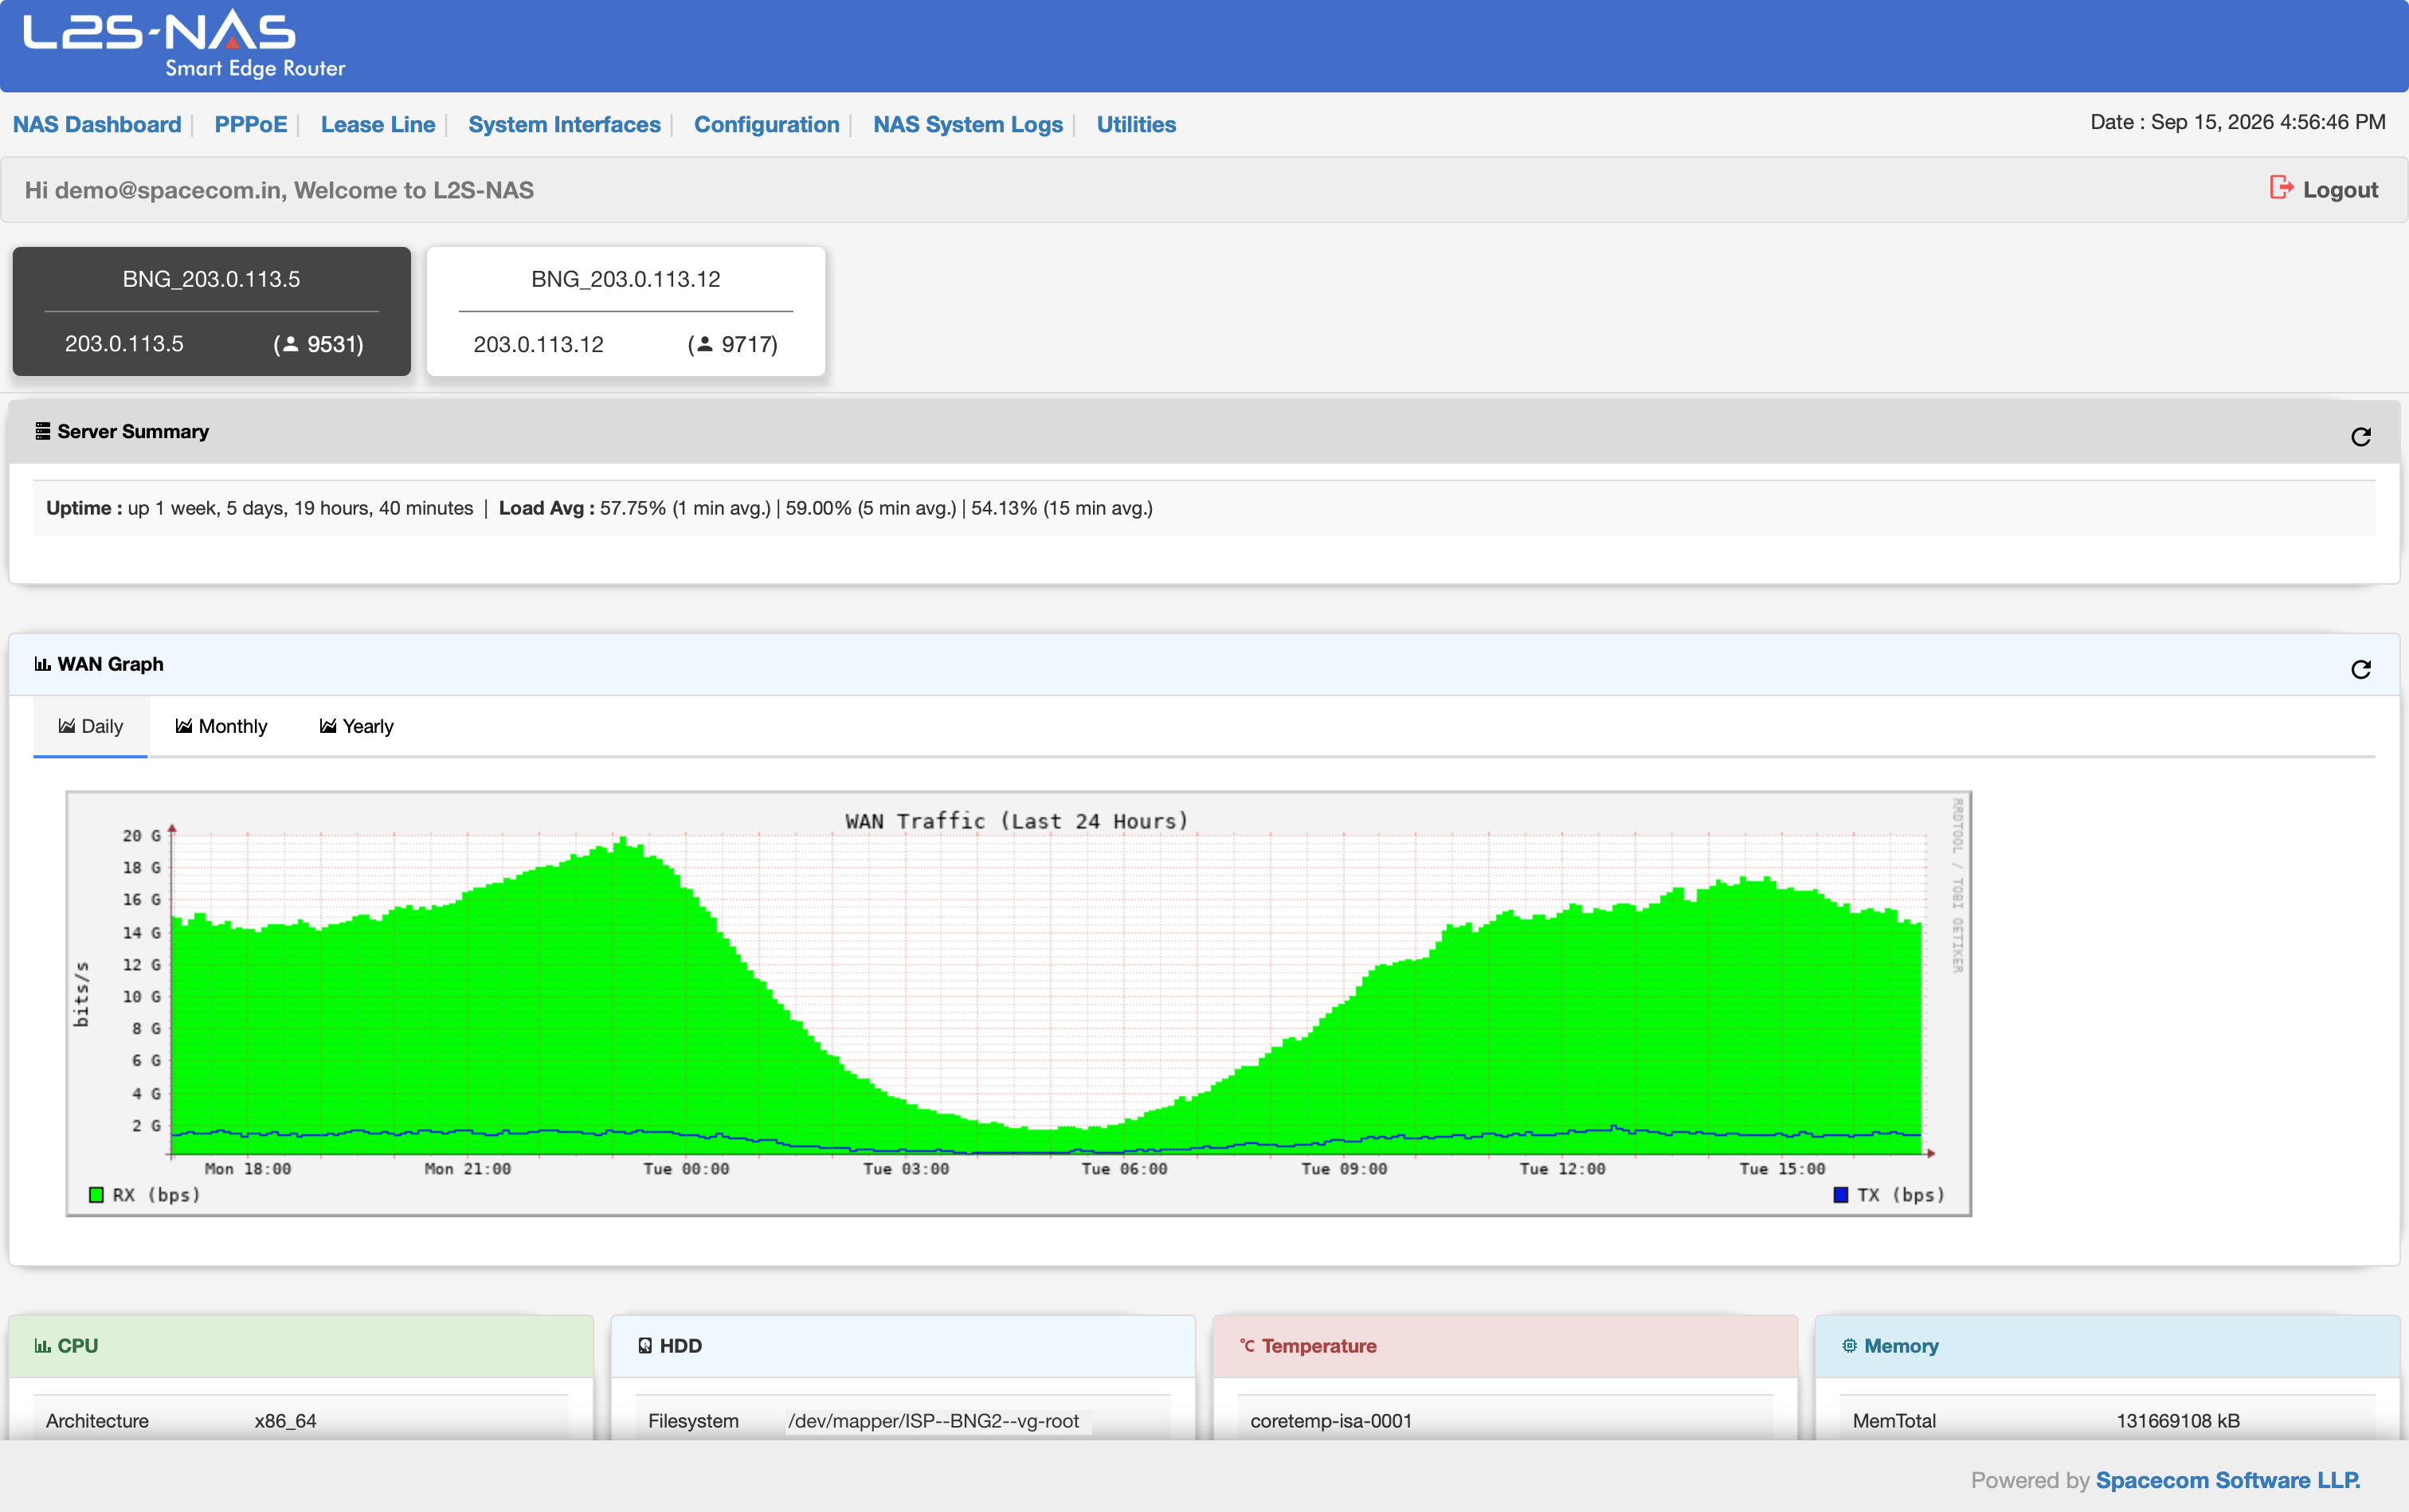Click the CPU panel chart icon
2409x1512 pixels.
point(42,1346)
